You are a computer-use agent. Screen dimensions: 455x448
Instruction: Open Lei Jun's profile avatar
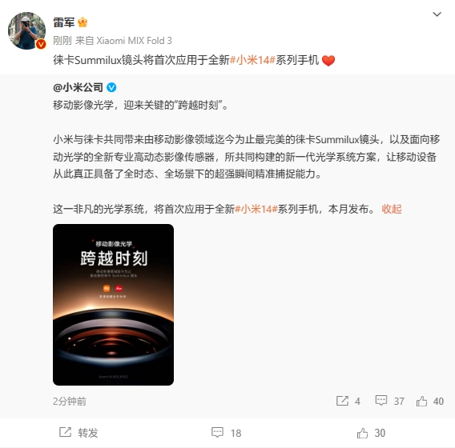coord(26,30)
